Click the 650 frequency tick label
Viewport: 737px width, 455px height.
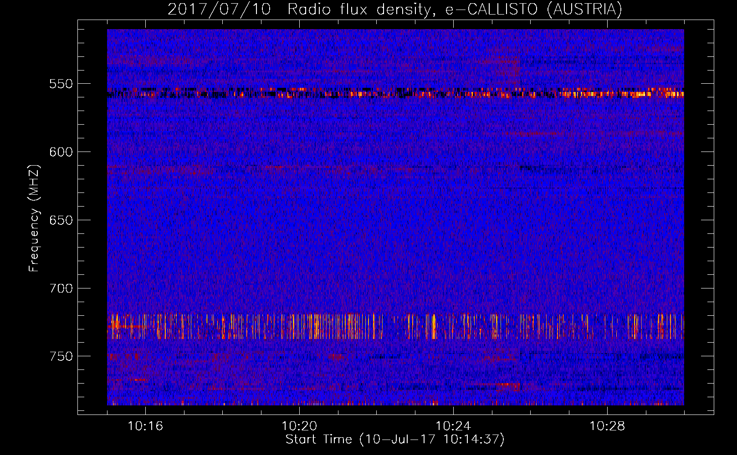(x=61, y=220)
